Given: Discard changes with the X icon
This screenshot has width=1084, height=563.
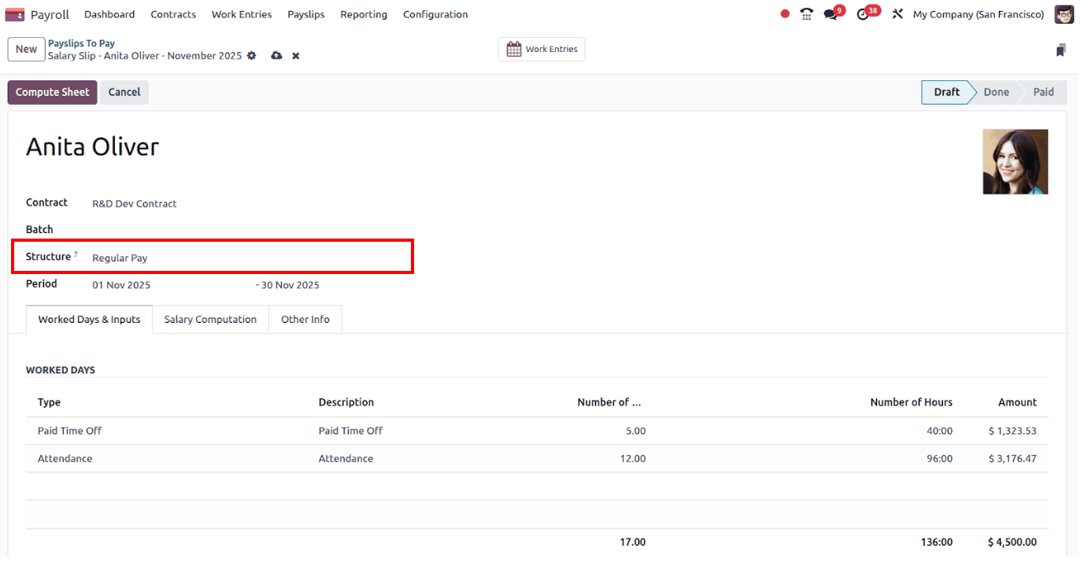Looking at the screenshot, I should [295, 55].
